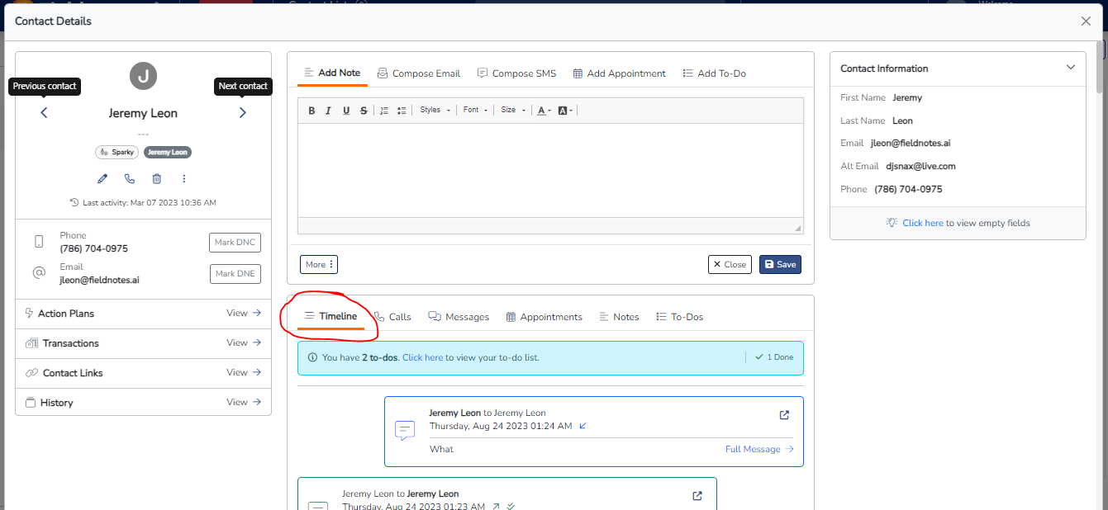Click email jleon@fieldnotes.ai in left panel
The image size is (1108, 510).
(x=99, y=280)
